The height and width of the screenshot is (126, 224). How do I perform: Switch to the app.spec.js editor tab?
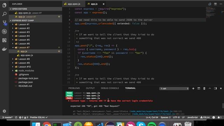(x=74, y=4)
